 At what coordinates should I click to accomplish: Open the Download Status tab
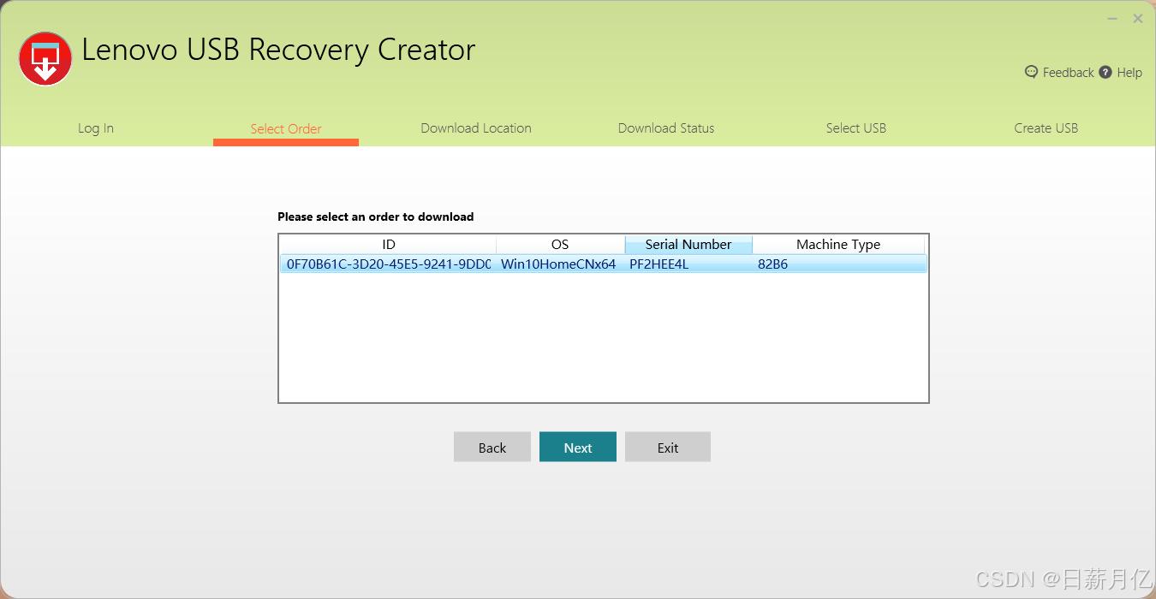[x=666, y=128]
